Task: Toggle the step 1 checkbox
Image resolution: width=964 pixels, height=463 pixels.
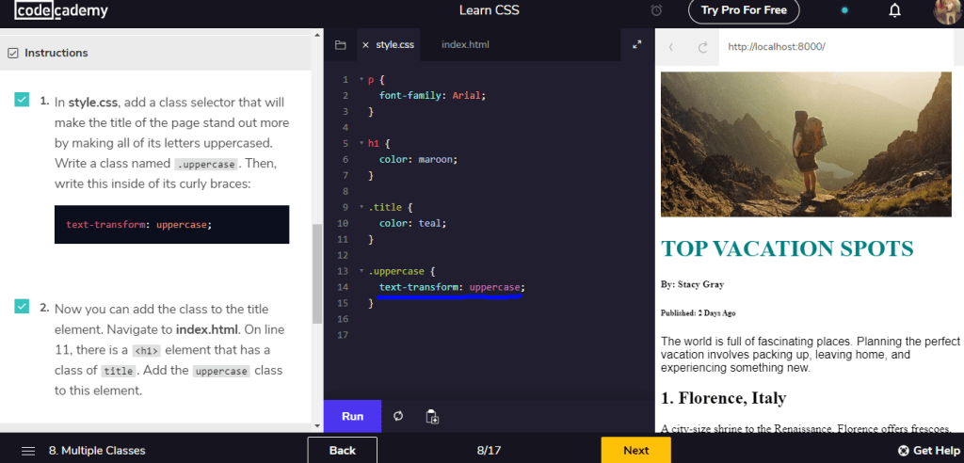Action: [22, 100]
